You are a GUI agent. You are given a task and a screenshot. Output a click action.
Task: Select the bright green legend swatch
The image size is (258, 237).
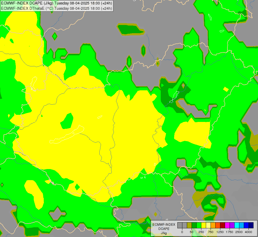click(199, 225)
